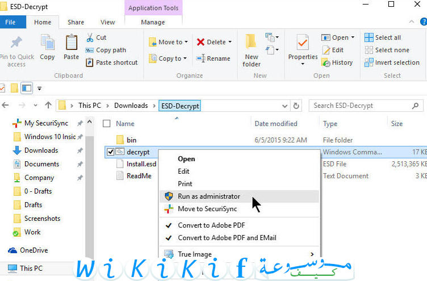Refresh the ESD-Decrypt folder view
Screen dimensions: 427x281
[x=296, y=106]
